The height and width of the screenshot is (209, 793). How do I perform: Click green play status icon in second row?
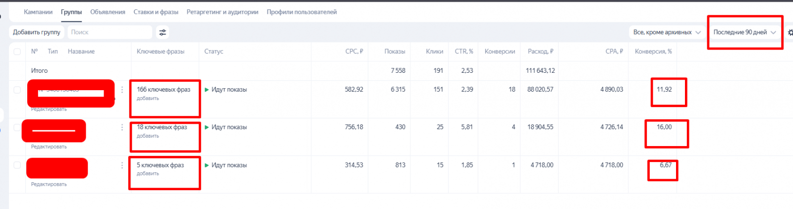coord(207,127)
